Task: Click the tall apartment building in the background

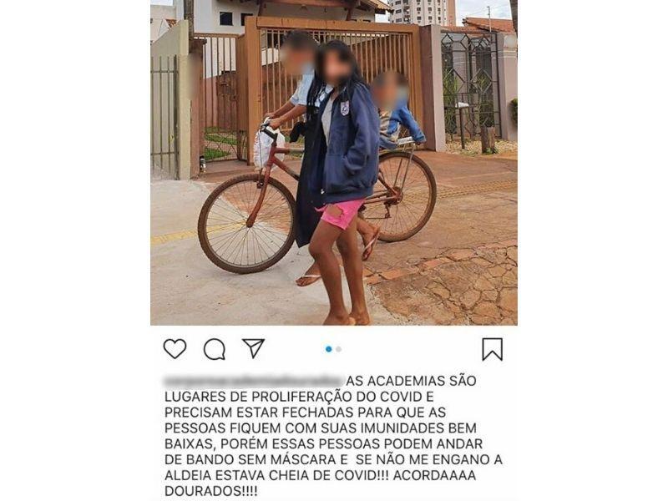Action: (x=420, y=12)
